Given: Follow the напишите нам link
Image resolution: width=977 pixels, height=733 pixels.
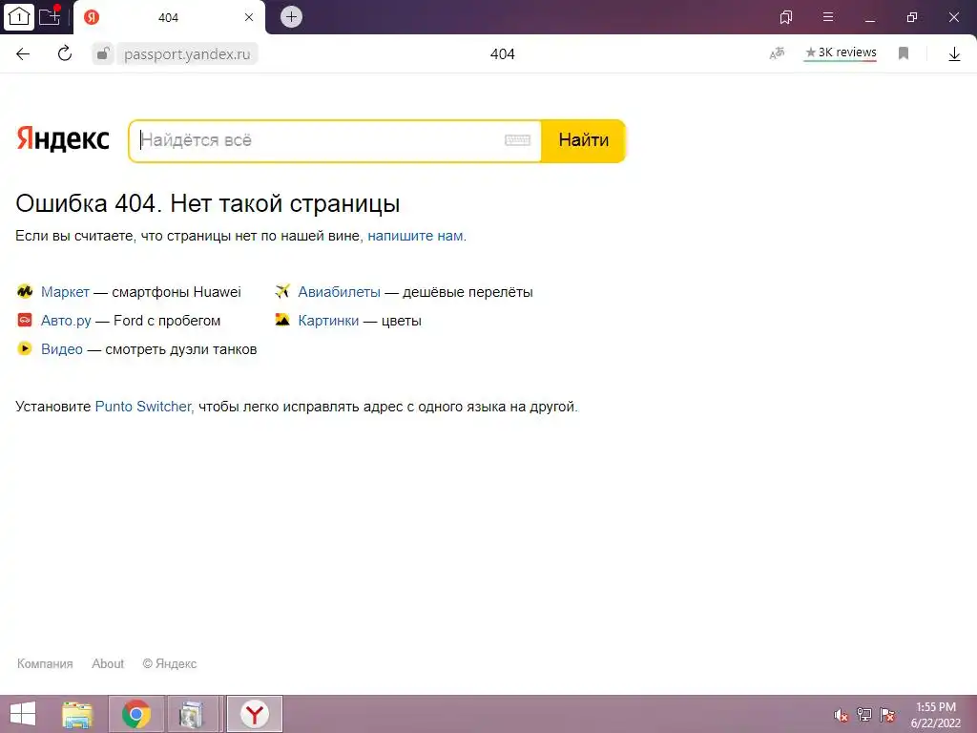Looking at the screenshot, I should pos(415,237).
